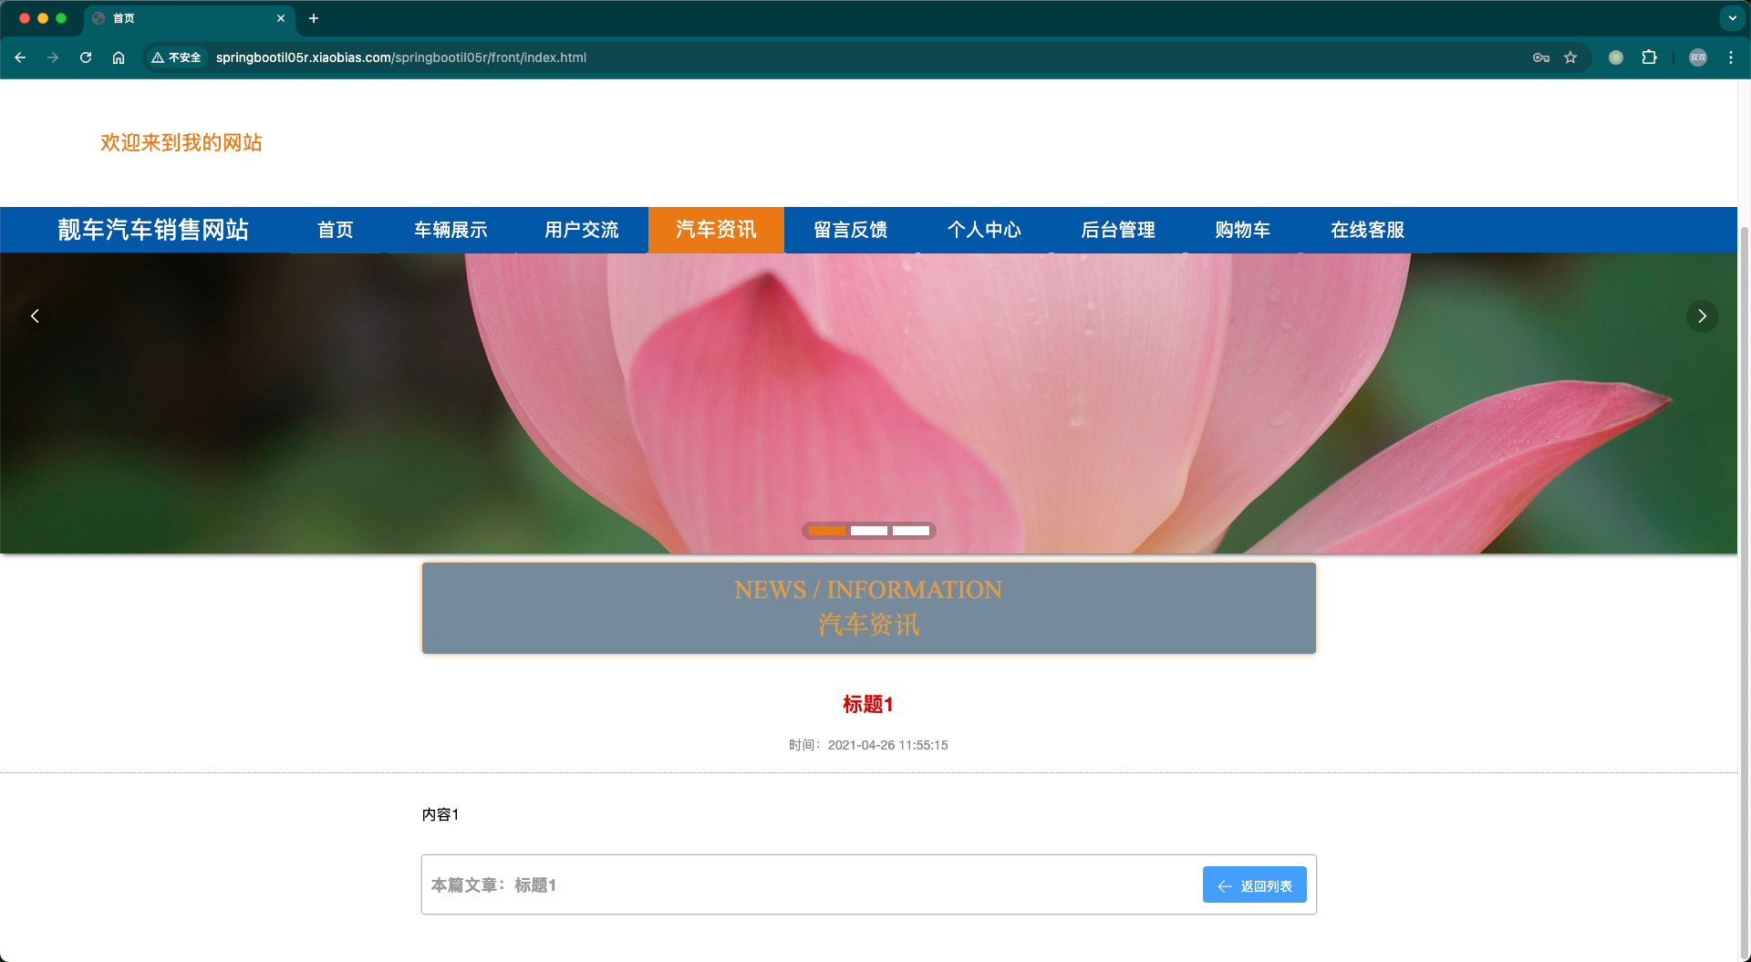Select the second carousel indicator
The image size is (1751, 962).
point(869,531)
